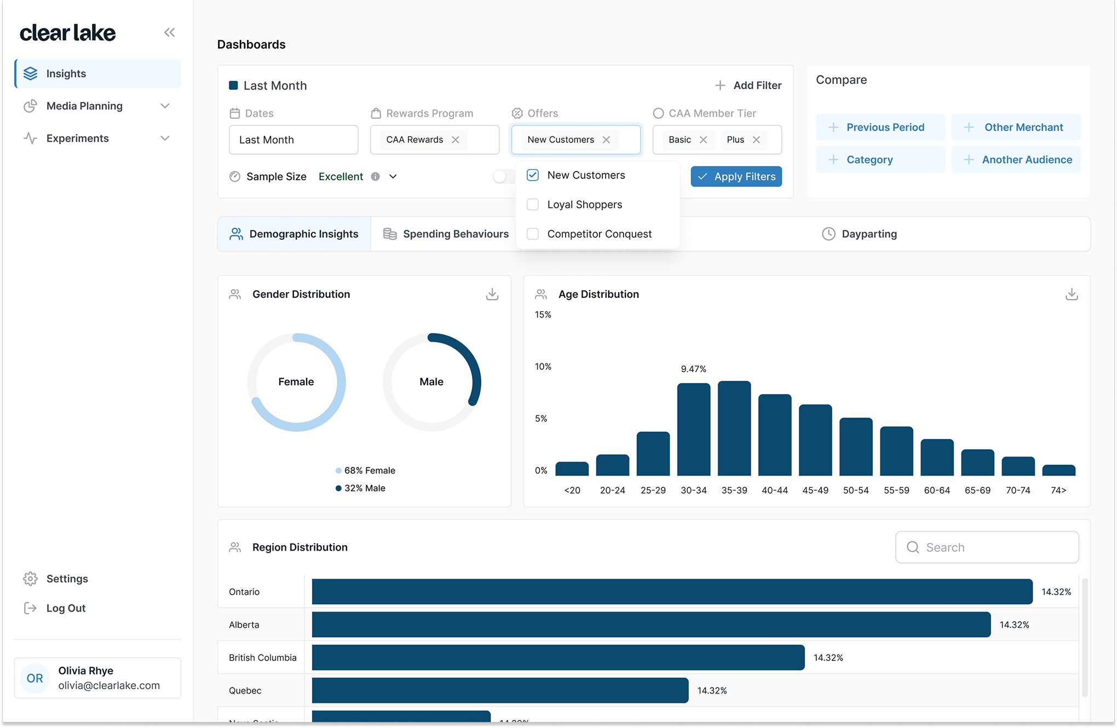Uncheck the New Customers checkbox
Viewport: 1117px width, 728px height.
(533, 175)
